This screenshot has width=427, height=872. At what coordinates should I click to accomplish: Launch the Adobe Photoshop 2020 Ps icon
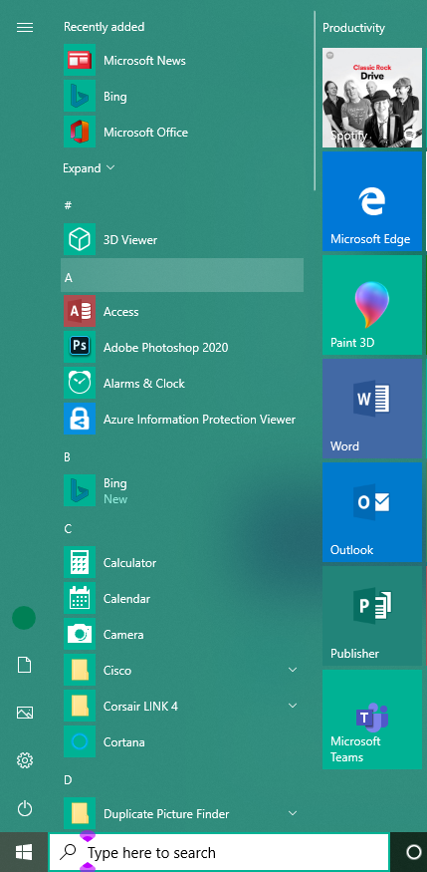80,347
